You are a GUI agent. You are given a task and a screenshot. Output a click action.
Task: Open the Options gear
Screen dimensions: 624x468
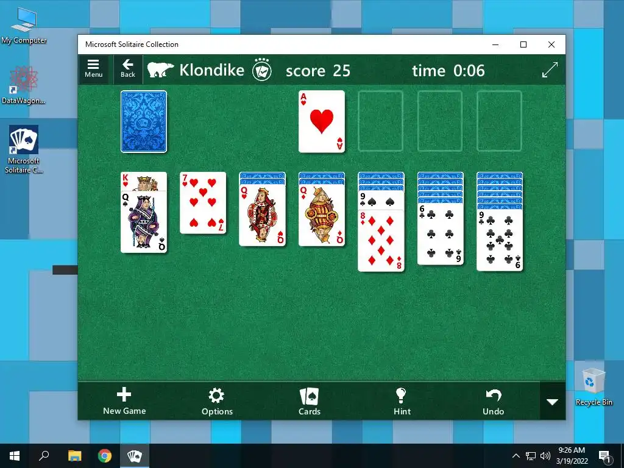tap(217, 401)
